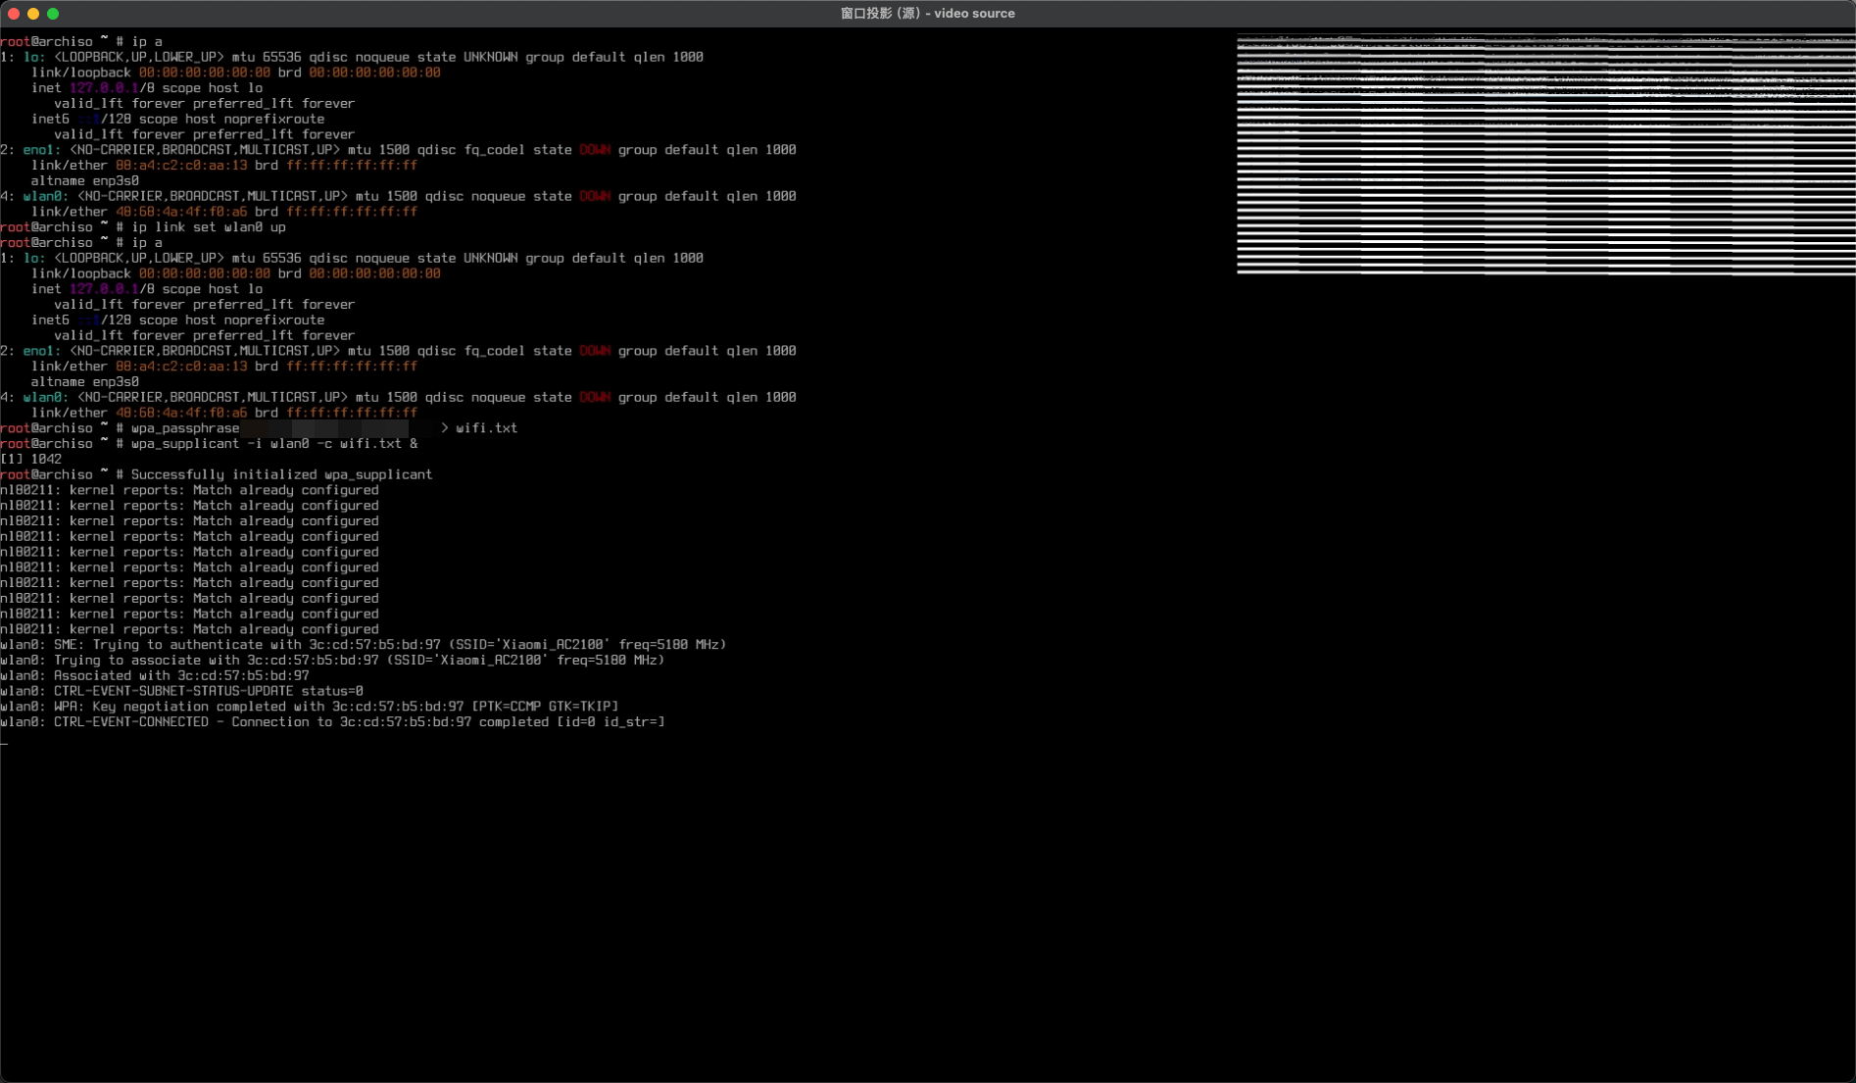
Task: Click the yellow minimize window button
Action: 33,14
